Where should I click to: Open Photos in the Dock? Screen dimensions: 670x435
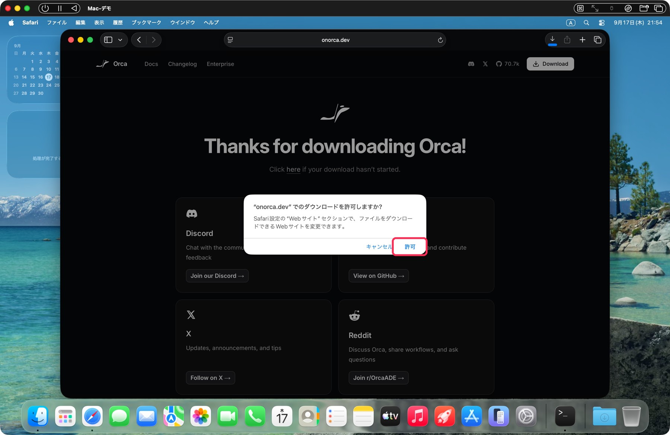click(201, 416)
